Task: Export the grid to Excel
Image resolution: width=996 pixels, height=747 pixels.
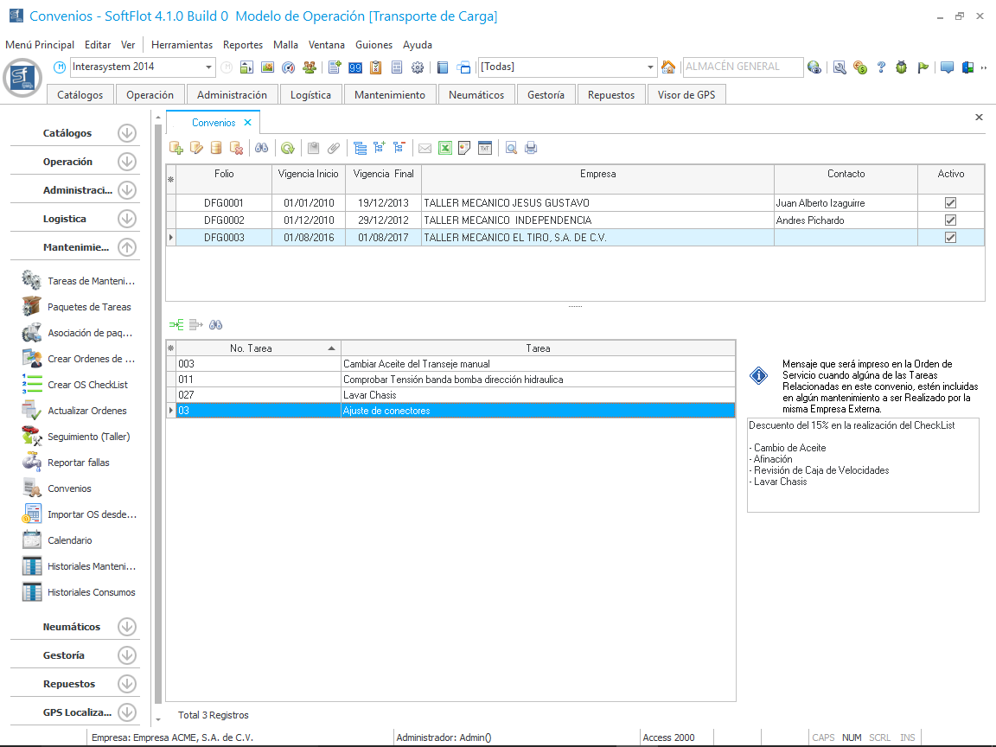Action: pyautogui.click(x=445, y=148)
